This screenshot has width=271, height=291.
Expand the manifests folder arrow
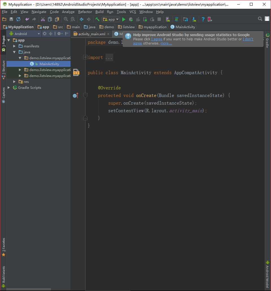(x=14, y=46)
